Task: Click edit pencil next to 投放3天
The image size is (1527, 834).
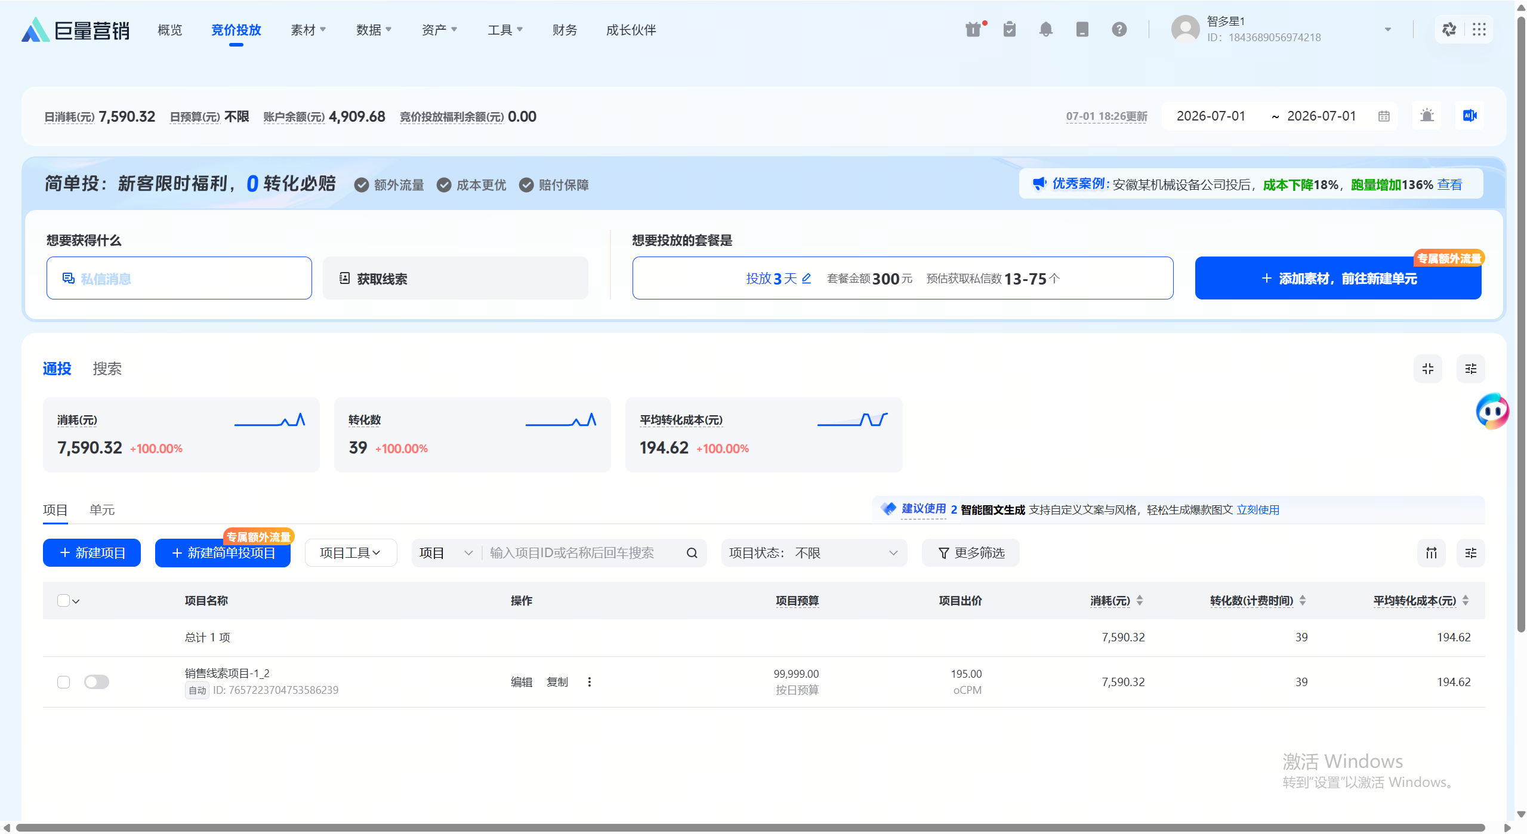Action: [x=806, y=279]
